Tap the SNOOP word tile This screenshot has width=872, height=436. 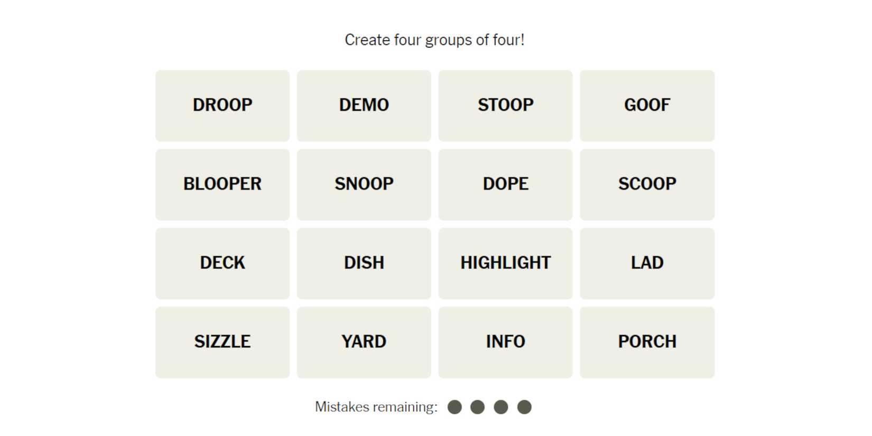(364, 184)
